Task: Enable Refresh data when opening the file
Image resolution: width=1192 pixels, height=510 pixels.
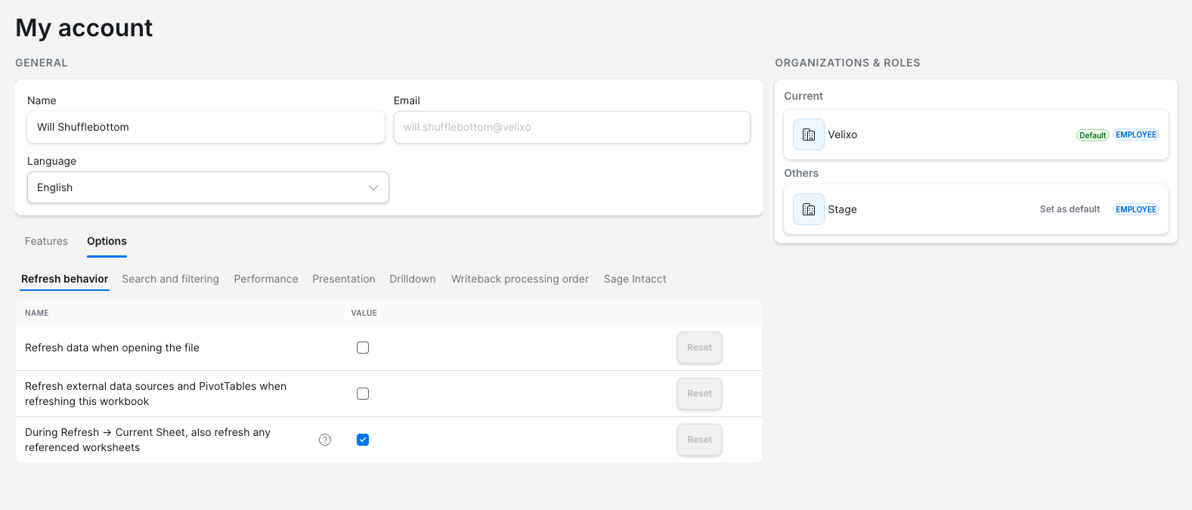Action: [x=363, y=348]
